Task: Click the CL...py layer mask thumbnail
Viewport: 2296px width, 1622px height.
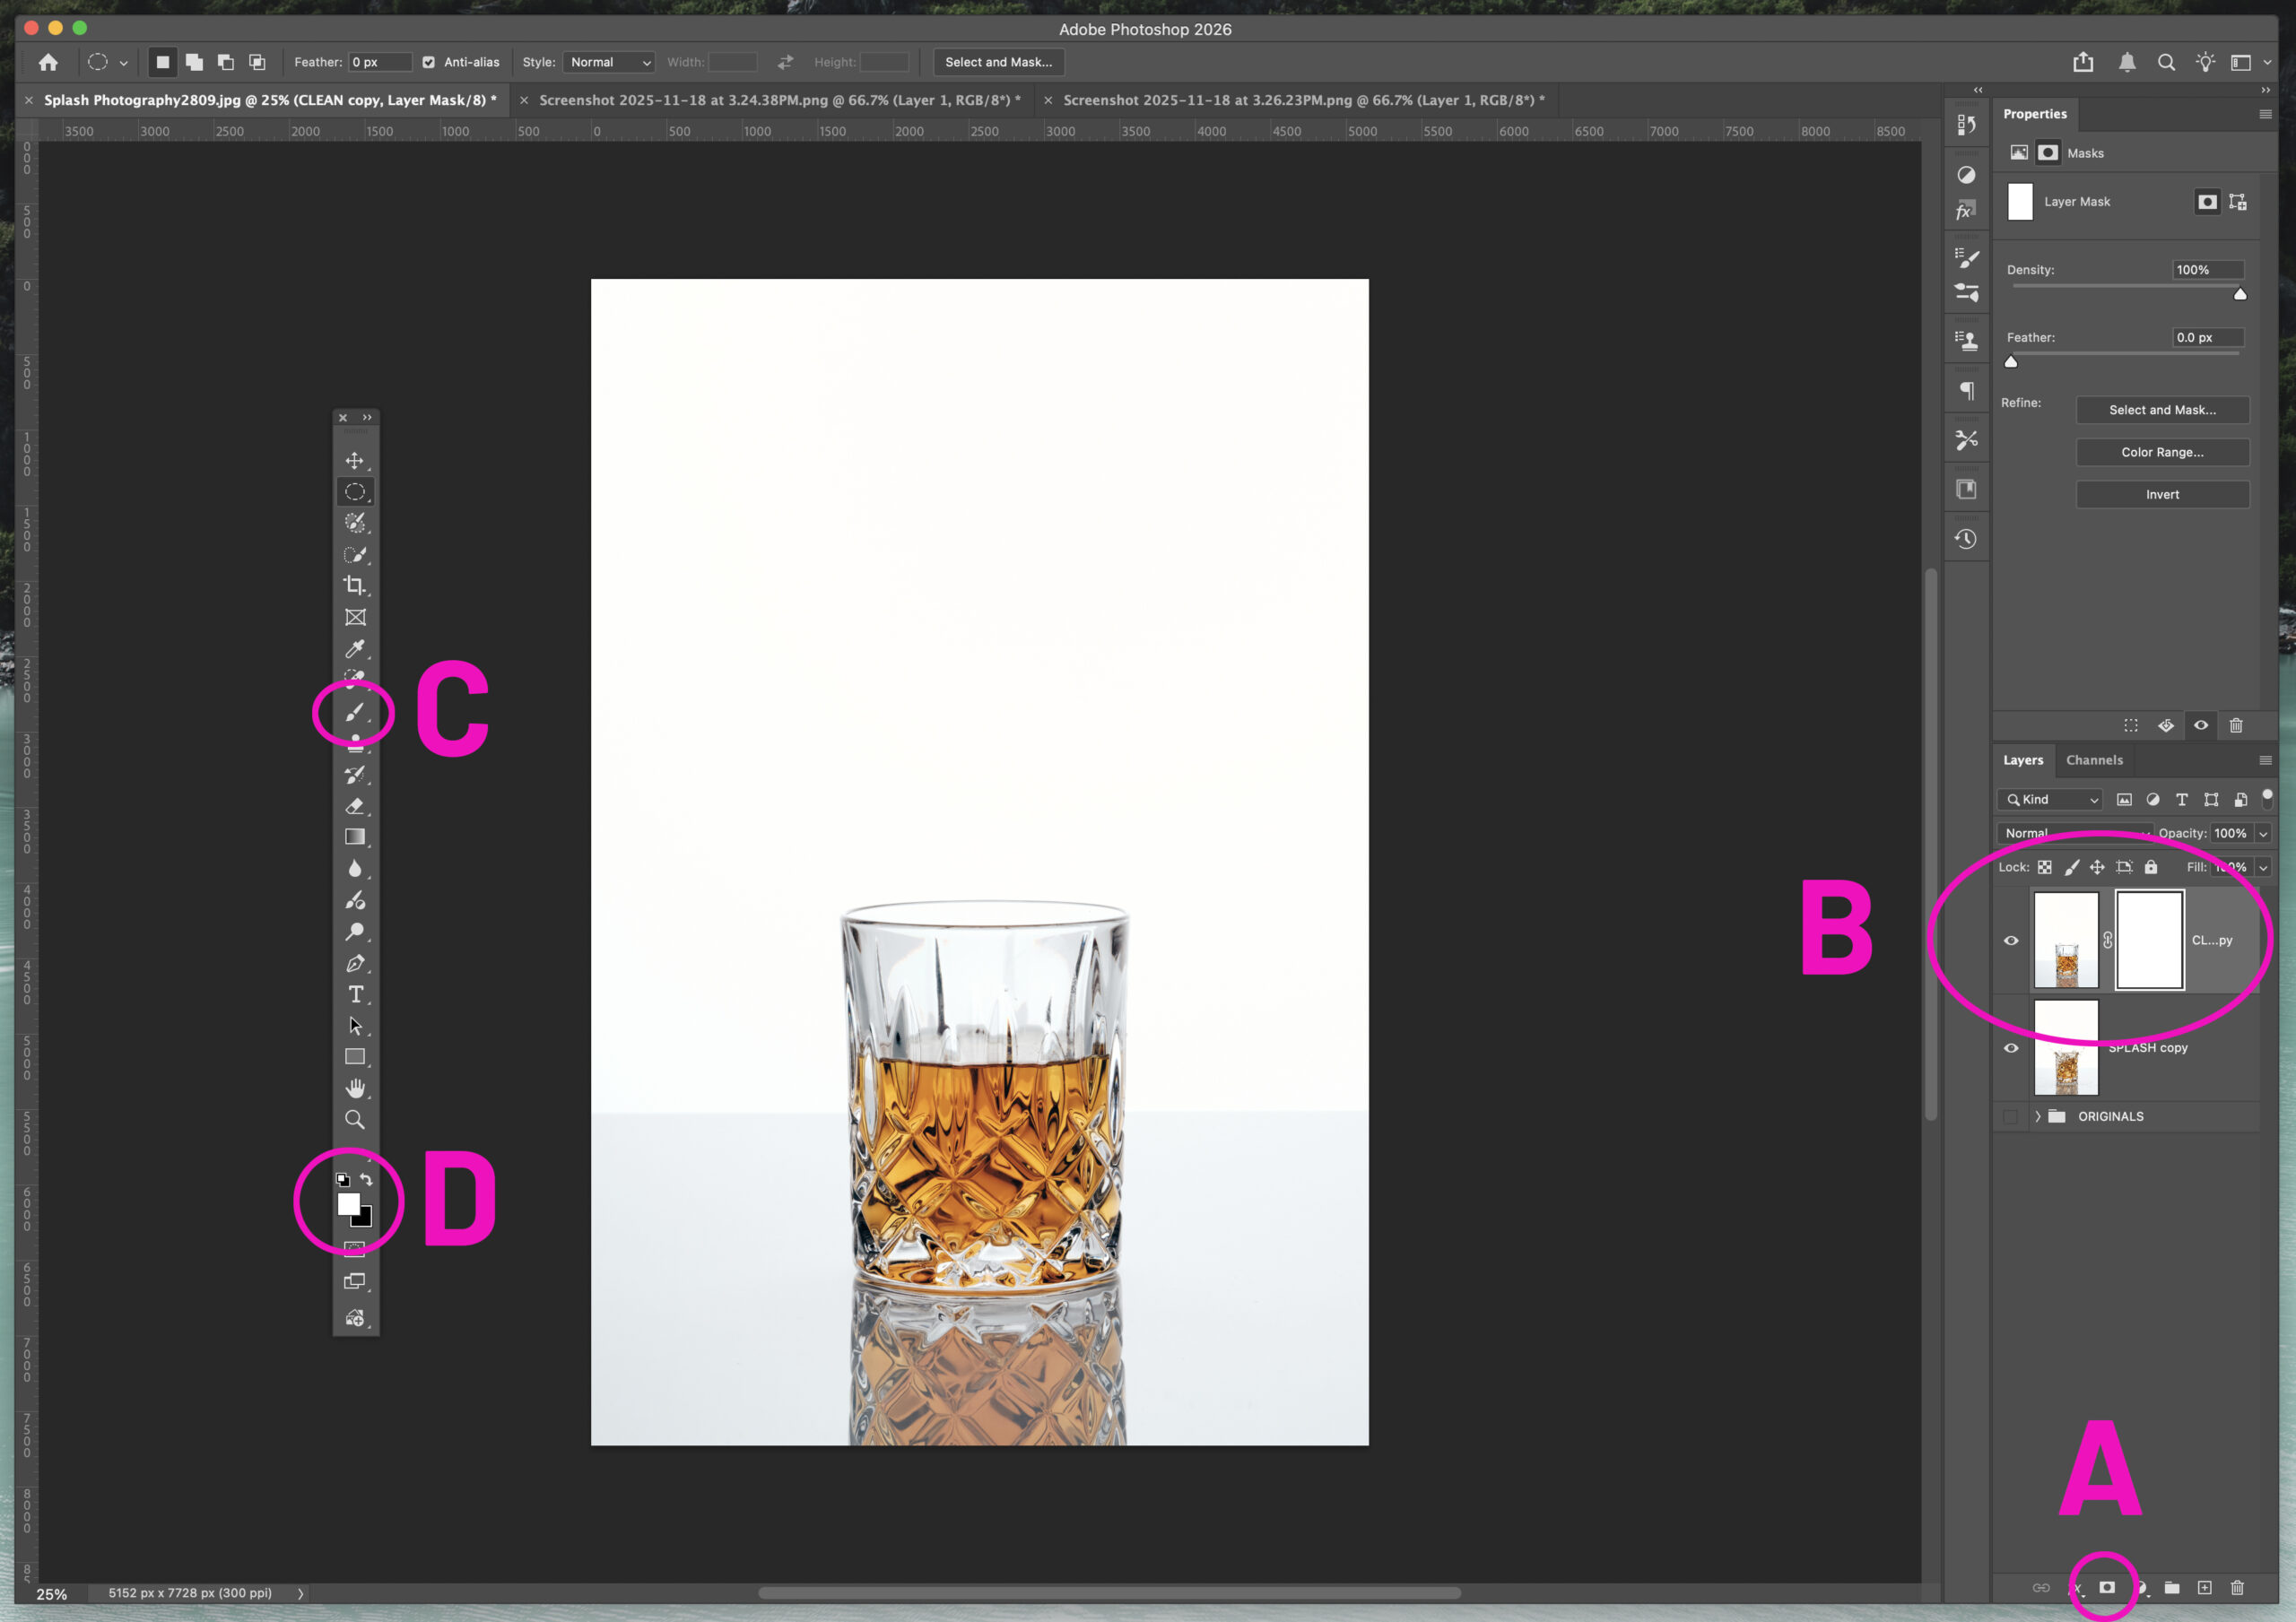Action: [2149, 940]
